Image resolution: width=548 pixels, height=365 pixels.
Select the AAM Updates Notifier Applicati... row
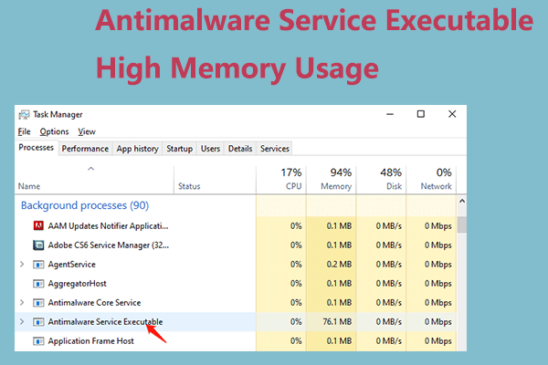pos(236,226)
